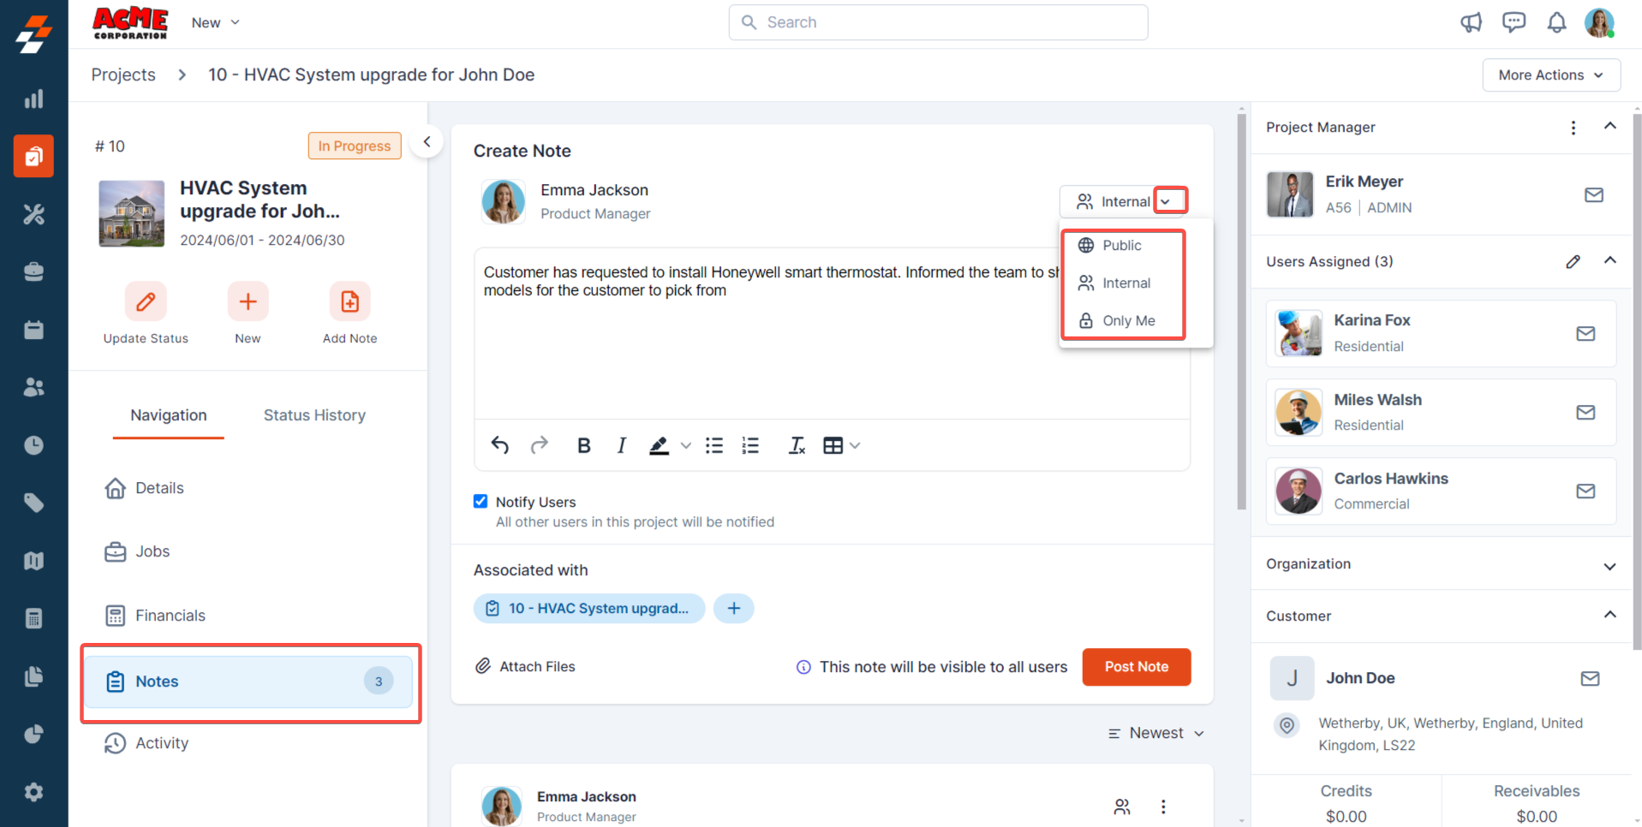This screenshot has width=1642, height=827.
Task: Expand the Organization section
Action: 1609,565
